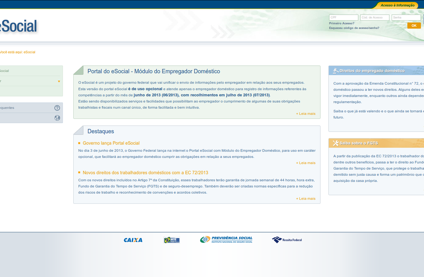Click the eSocial logo
Image resolution: width=424 pixels, height=277 pixels.
tap(18, 26)
